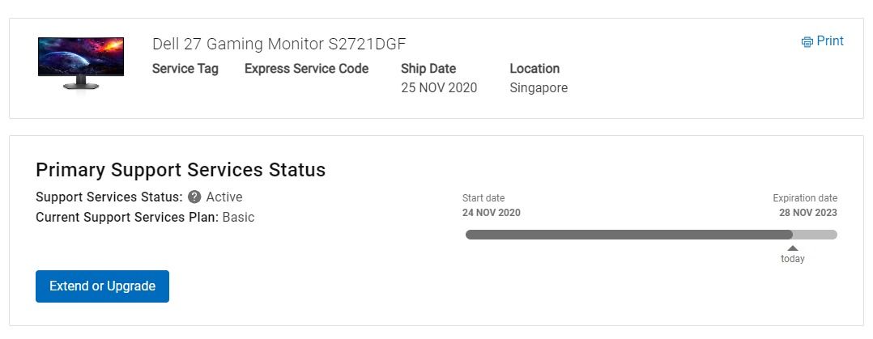The width and height of the screenshot is (873, 339).
Task: Click the today label under the marker
Action: click(x=793, y=259)
